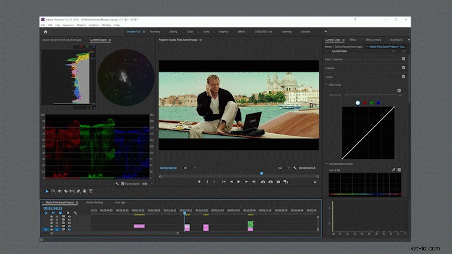Switch to the Assembly workspace
This screenshot has height=254, width=452.
click(155, 32)
